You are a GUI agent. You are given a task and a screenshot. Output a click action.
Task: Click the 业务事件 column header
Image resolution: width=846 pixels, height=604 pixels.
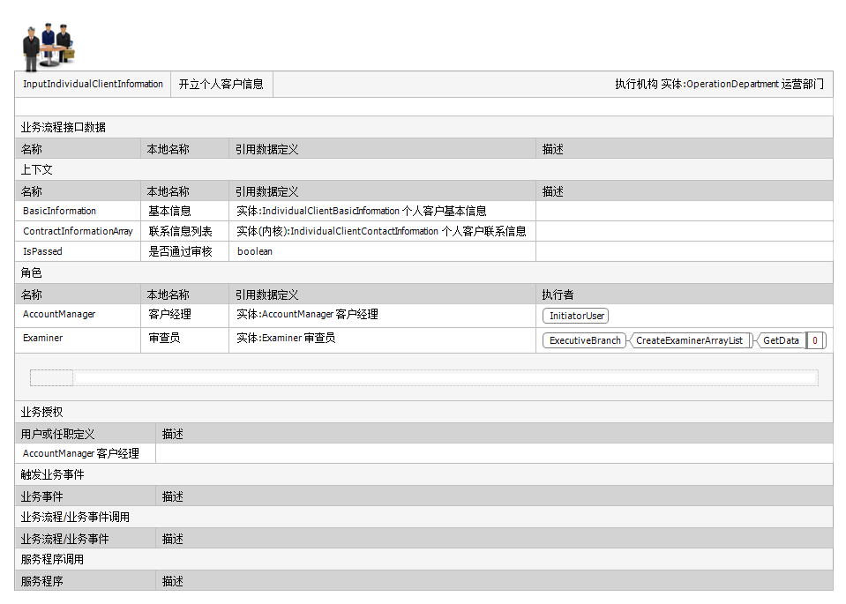pos(86,496)
